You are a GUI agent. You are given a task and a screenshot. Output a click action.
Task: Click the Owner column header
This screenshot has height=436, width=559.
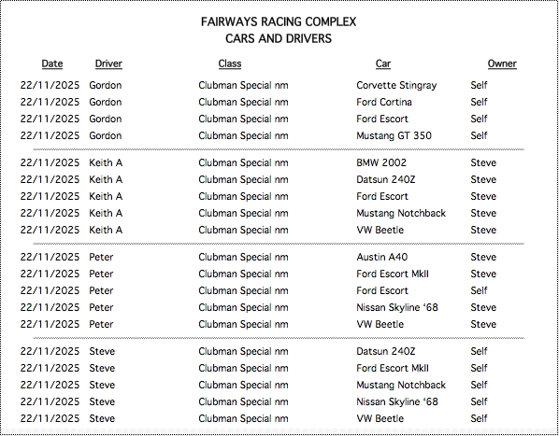click(x=502, y=63)
